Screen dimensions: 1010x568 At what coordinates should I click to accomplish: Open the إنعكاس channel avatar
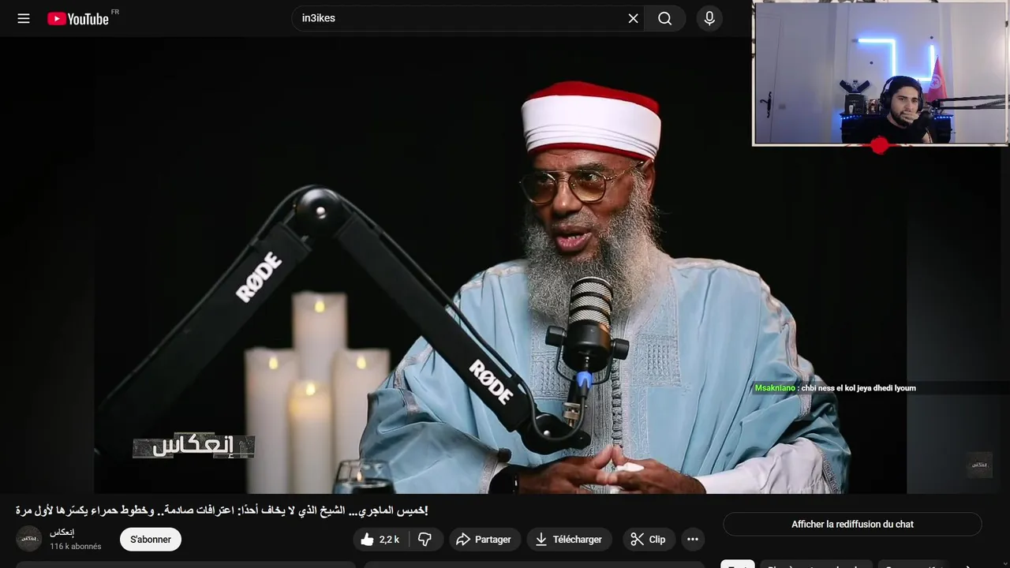click(29, 539)
